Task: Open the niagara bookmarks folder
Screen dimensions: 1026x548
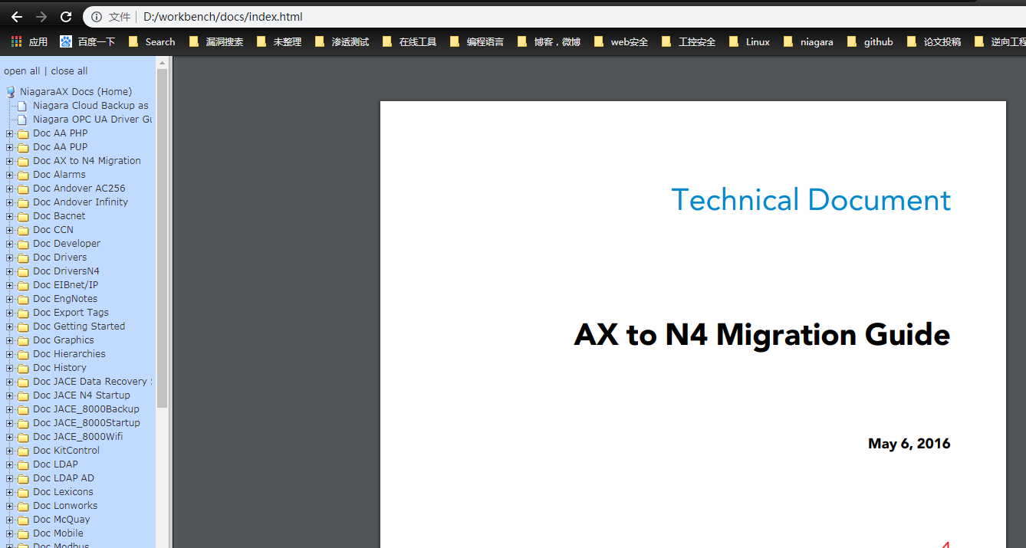Action: [x=808, y=41]
